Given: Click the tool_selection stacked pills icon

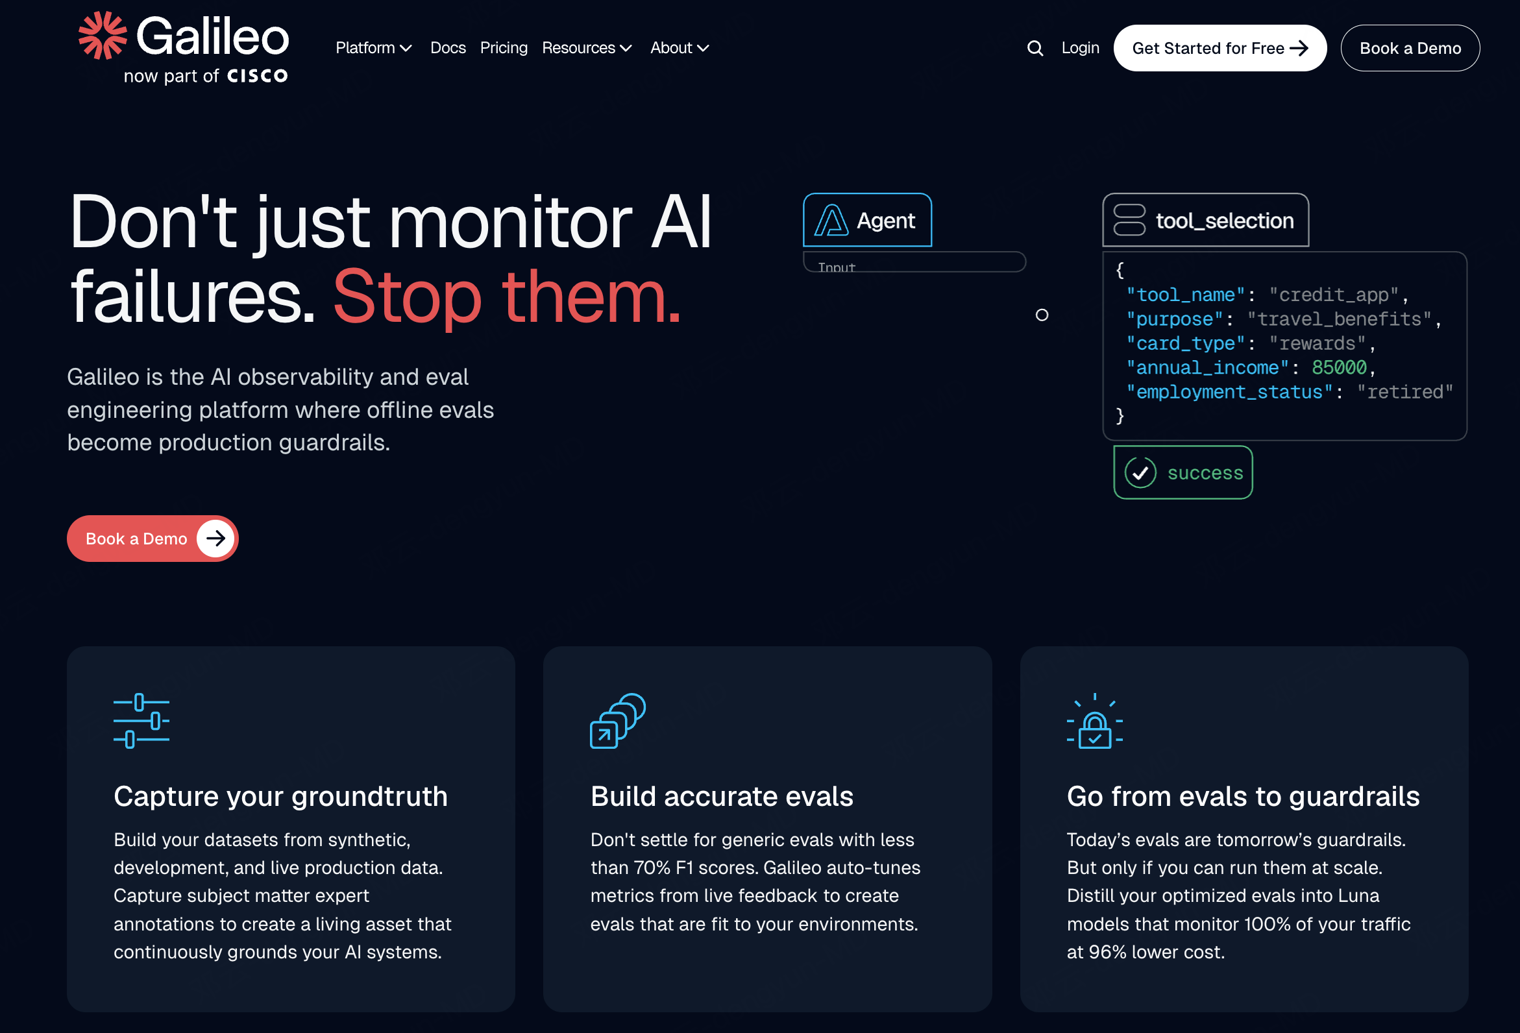Looking at the screenshot, I should coord(1129,221).
